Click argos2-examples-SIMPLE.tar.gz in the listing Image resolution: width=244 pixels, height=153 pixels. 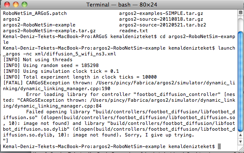[x=161, y=13]
